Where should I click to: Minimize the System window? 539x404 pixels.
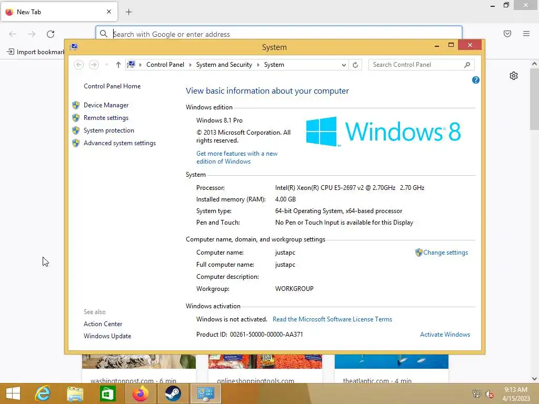[436, 45]
